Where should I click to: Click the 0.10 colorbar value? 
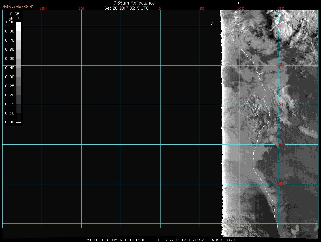pyautogui.click(x=10, y=113)
